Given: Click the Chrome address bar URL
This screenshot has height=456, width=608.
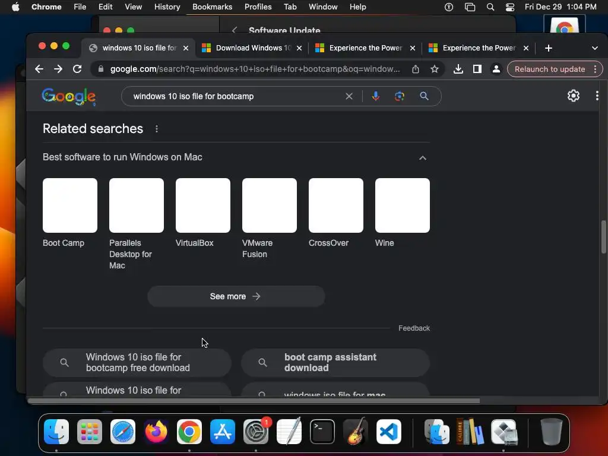Looking at the screenshot, I should click(x=255, y=69).
